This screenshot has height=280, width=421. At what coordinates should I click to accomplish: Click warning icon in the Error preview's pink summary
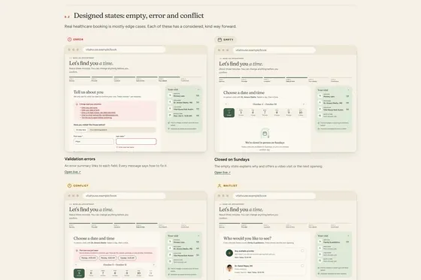click(x=77, y=104)
